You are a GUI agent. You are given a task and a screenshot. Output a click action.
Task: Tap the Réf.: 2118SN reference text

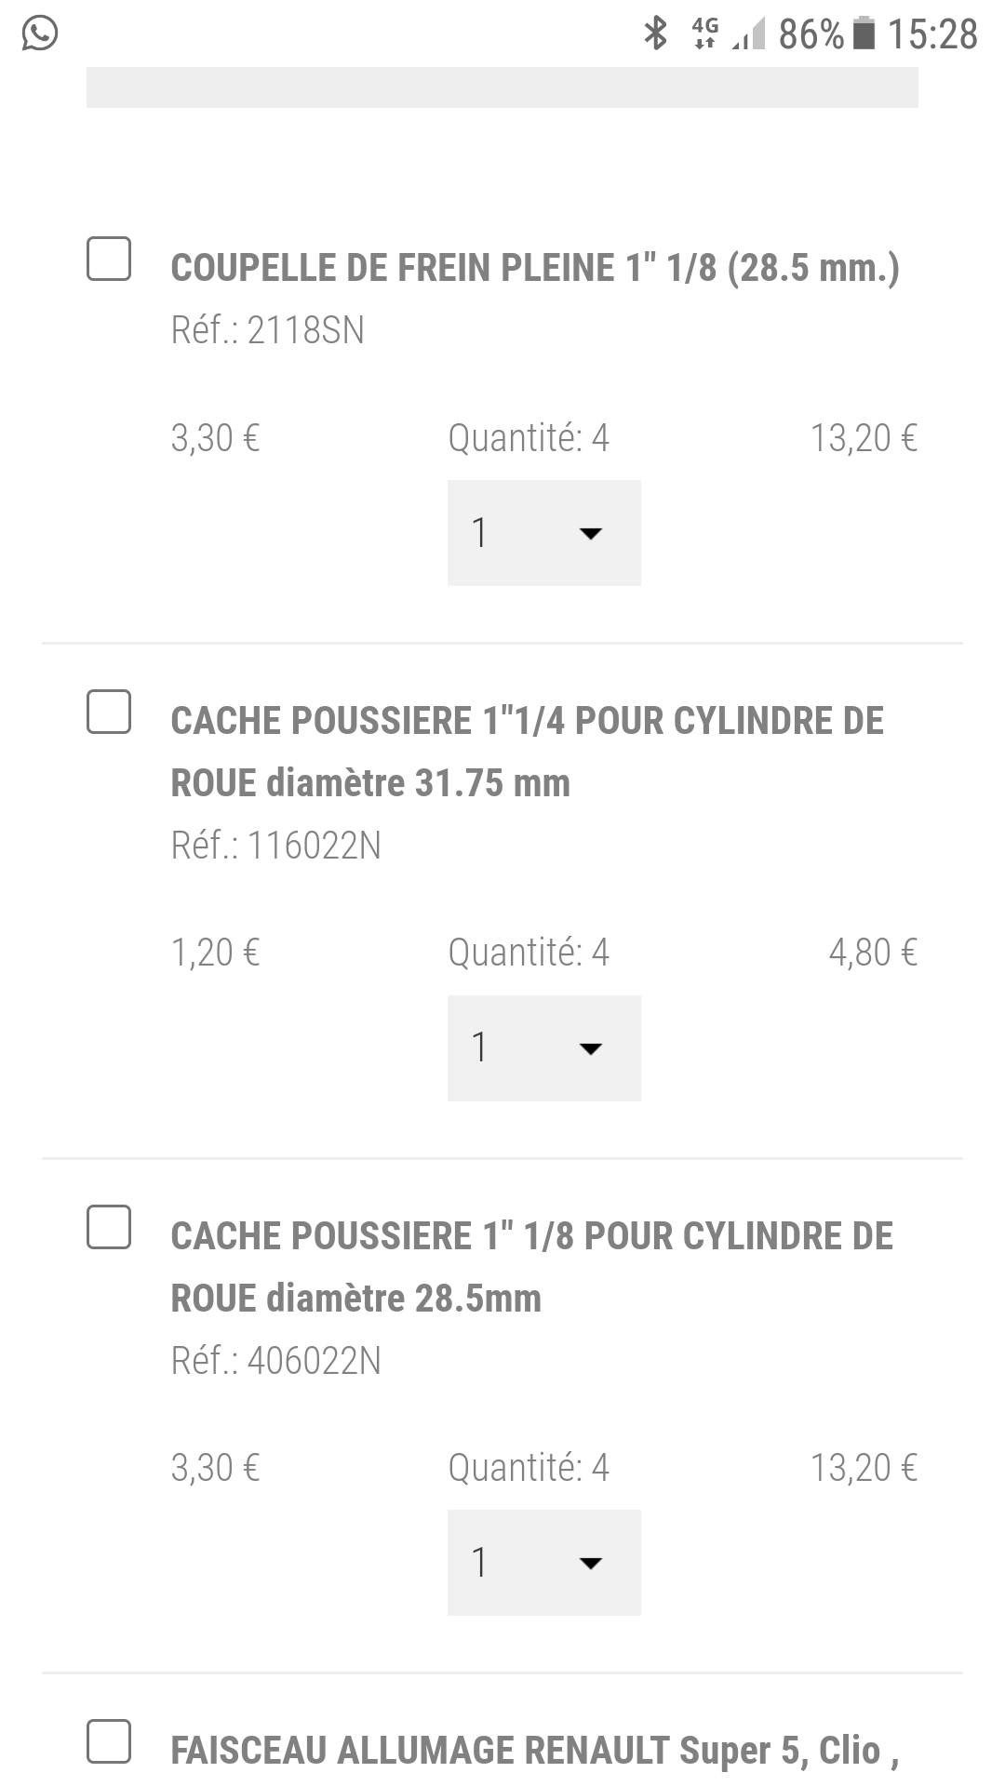point(268,330)
